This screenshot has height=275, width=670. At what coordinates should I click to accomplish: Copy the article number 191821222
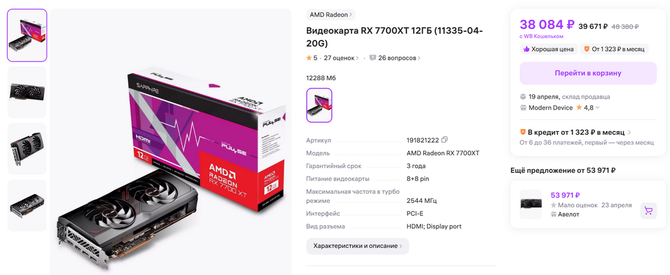click(444, 140)
